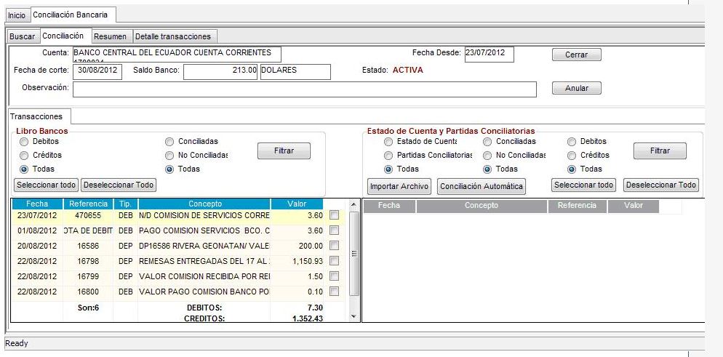Click the Libro Bancos table scroll-up arrow

(353, 204)
